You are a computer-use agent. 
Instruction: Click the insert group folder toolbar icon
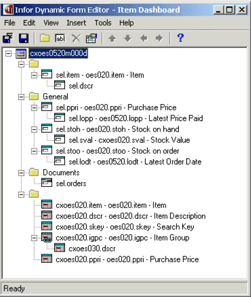(44, 38)
